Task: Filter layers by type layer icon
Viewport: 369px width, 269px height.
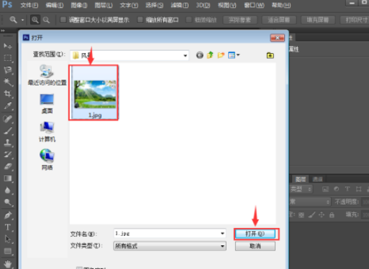Action: point(347,189)
